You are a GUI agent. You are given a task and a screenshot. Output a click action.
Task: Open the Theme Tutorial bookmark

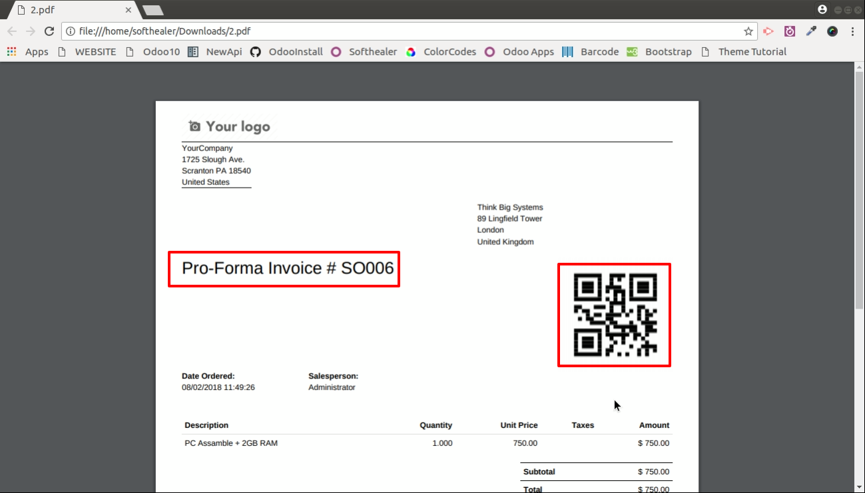pos(744,52)
